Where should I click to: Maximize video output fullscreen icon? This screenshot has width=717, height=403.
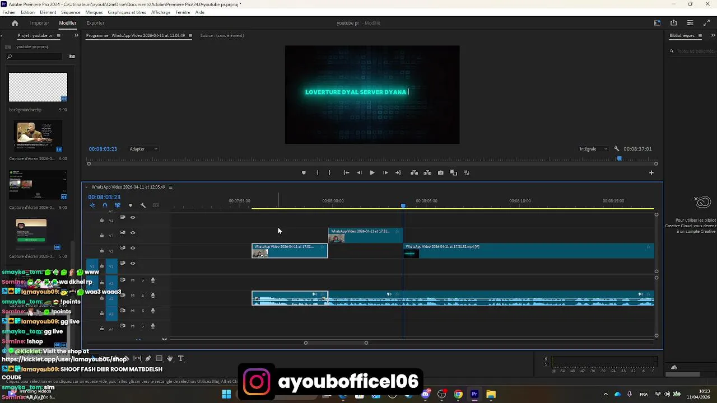[x=706, y=23]
